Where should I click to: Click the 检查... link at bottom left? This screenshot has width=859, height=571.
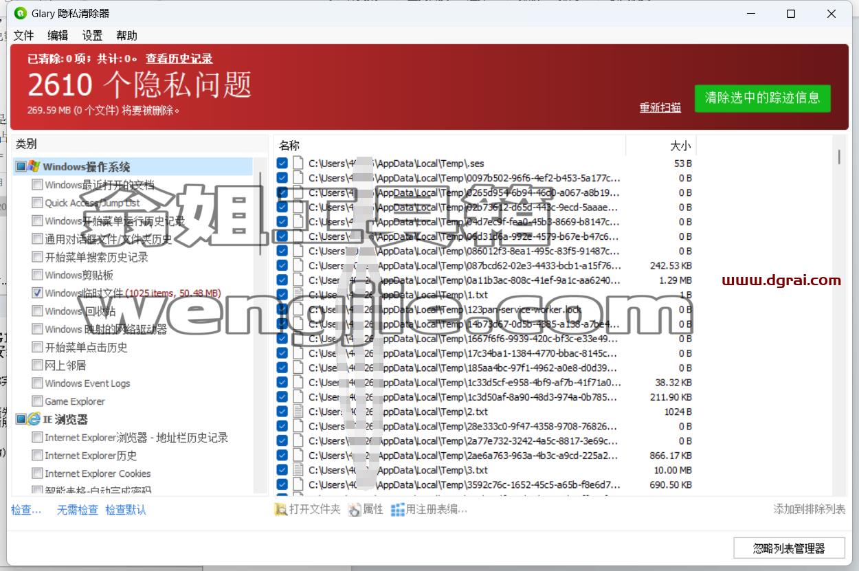(x=26, y=510)
